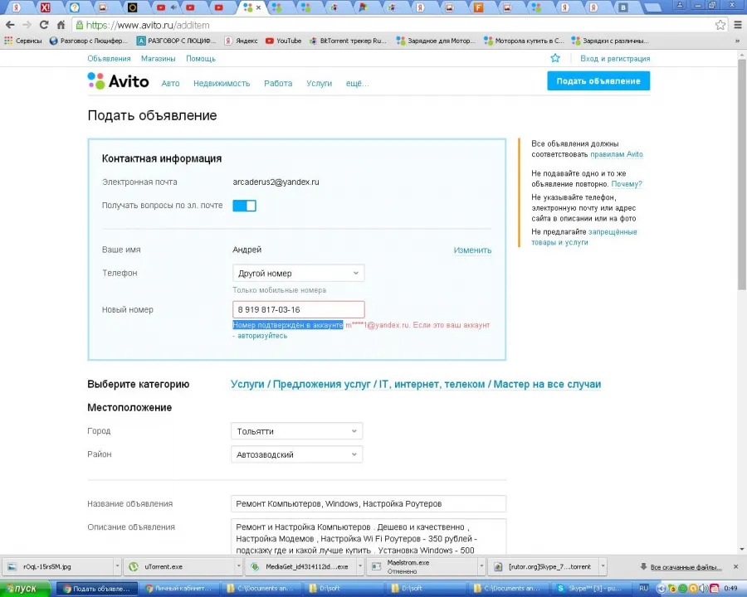Click Почему? link

[627, 184]
